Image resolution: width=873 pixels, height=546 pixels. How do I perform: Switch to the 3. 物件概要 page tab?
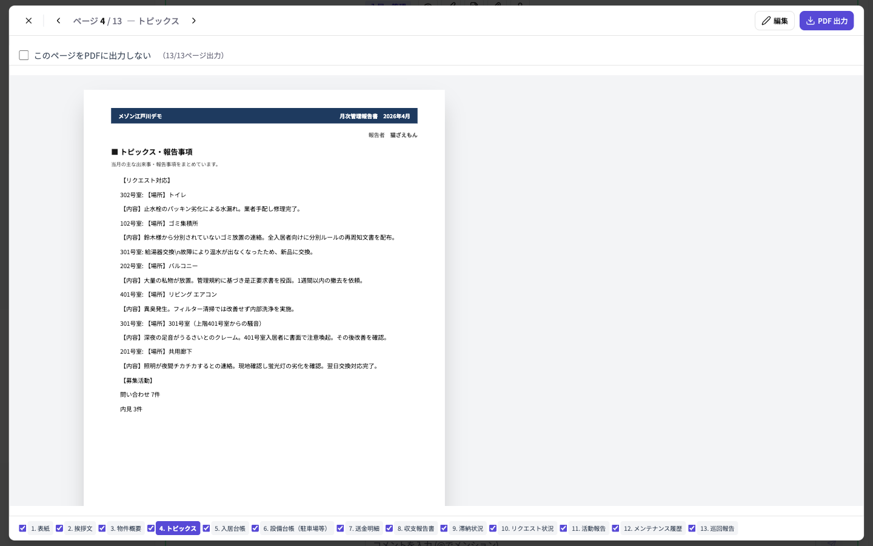tap(125, 528)
